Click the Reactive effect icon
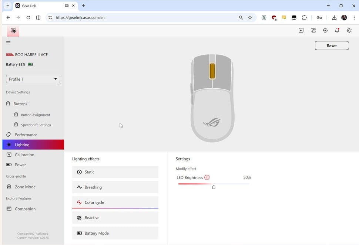Screen dimensions: 359x245 [x=79, y=218]
